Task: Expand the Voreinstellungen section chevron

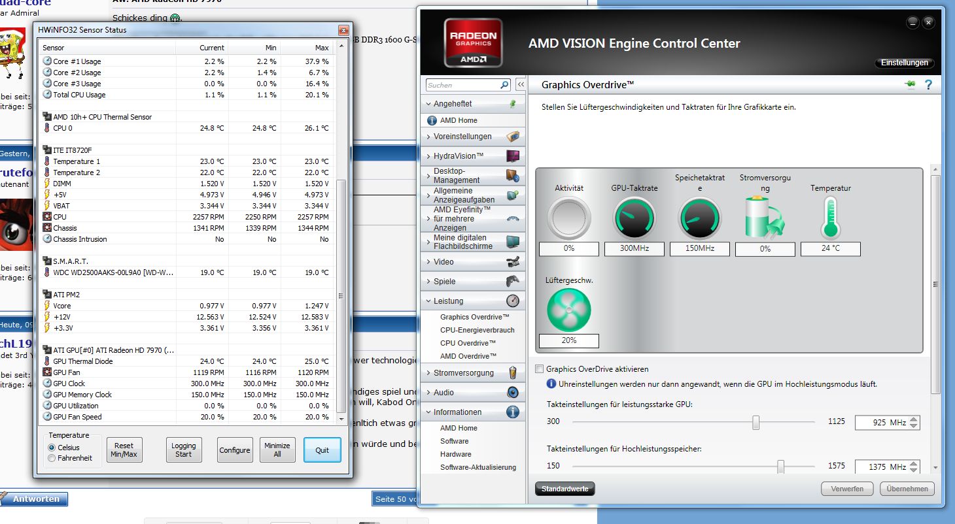Action: point(428,137)
